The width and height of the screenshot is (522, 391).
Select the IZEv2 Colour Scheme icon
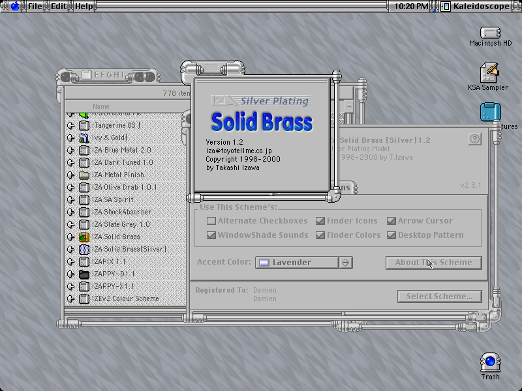(x=84, y=298)
